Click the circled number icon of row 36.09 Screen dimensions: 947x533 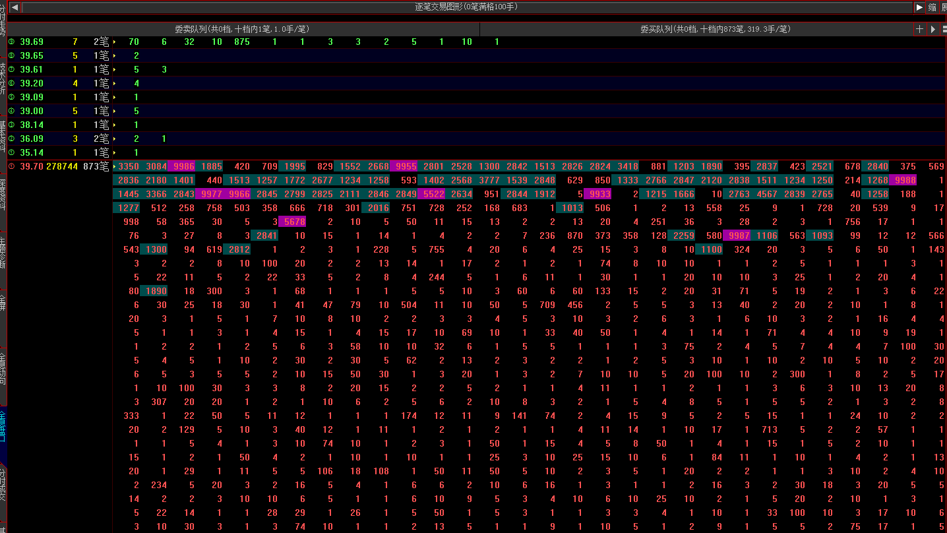pyautogui.click(x=11, y=139)
